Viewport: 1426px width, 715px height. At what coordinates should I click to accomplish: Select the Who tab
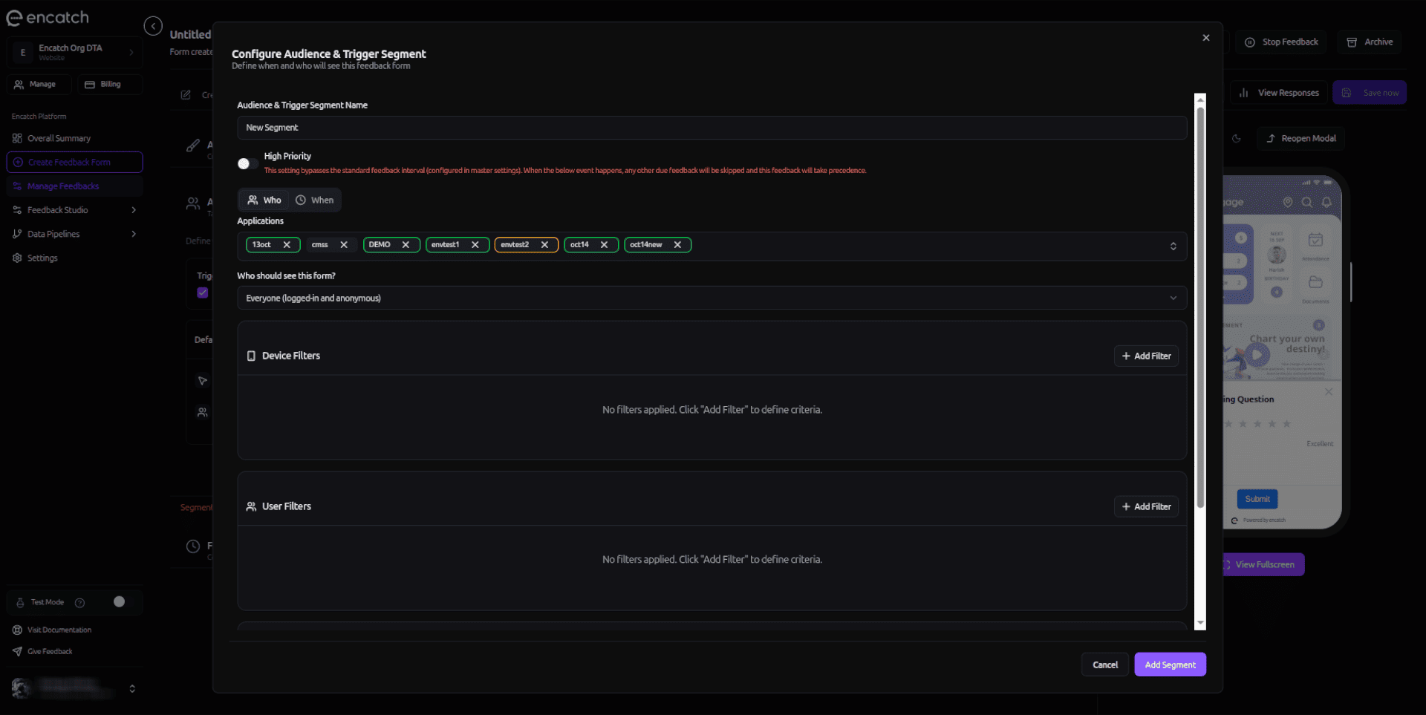point(264,200)
